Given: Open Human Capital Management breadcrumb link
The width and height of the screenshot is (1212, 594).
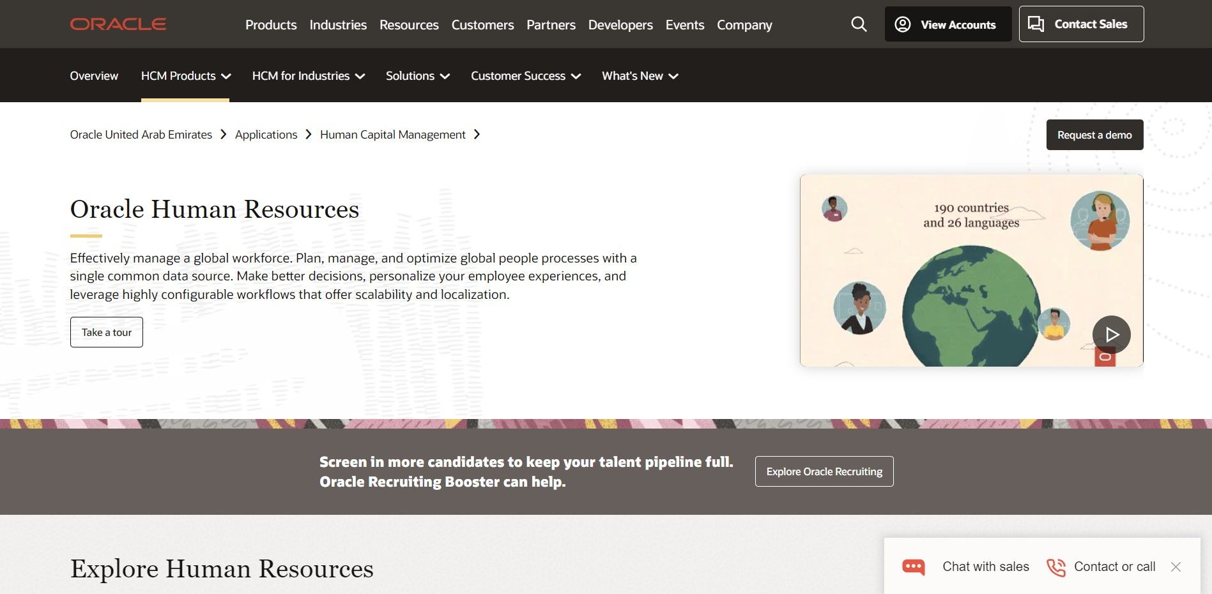Looking at the screenshot, I should pos(393,135).
